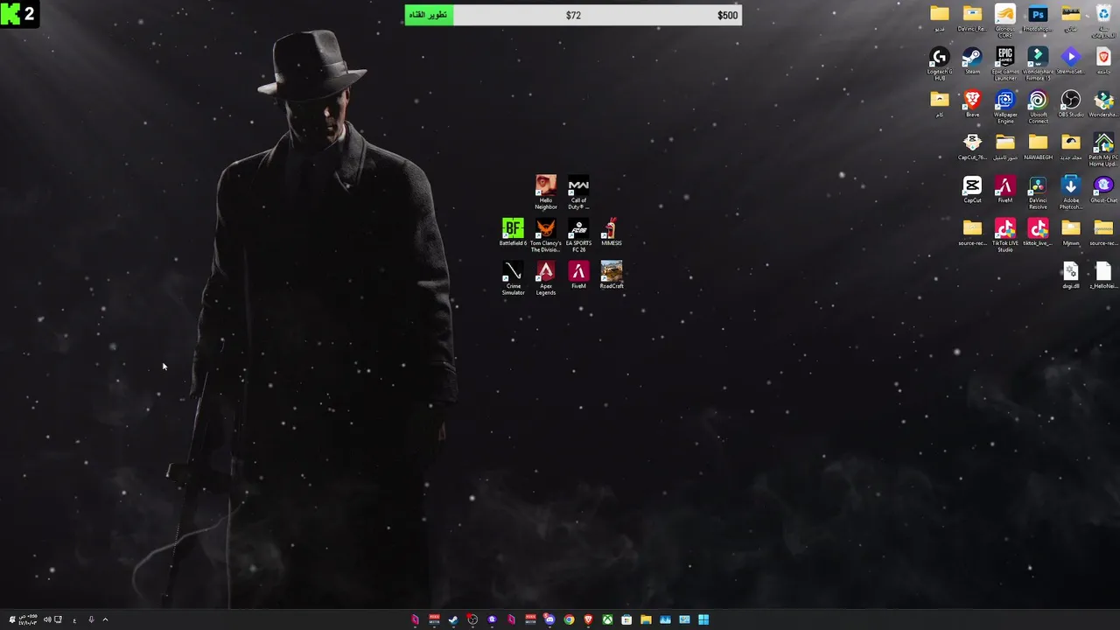
Task: Open the Ubisoft Connect shortcut
Action: (x=1038, y=107)
